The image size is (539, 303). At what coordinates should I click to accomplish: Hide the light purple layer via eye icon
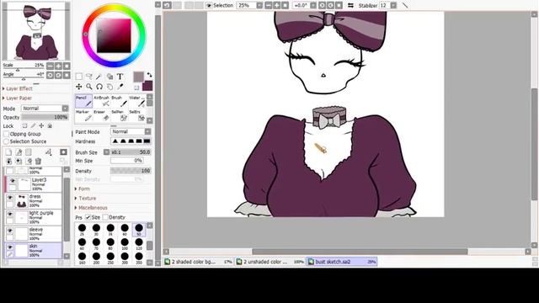tap(10, 214)
